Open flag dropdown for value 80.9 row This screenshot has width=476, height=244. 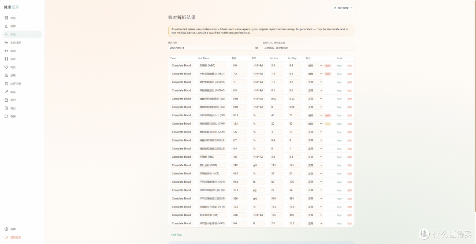[x=314, y=115]
